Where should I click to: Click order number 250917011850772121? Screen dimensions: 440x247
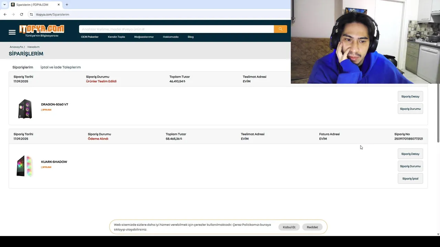(x=409, y=139)
